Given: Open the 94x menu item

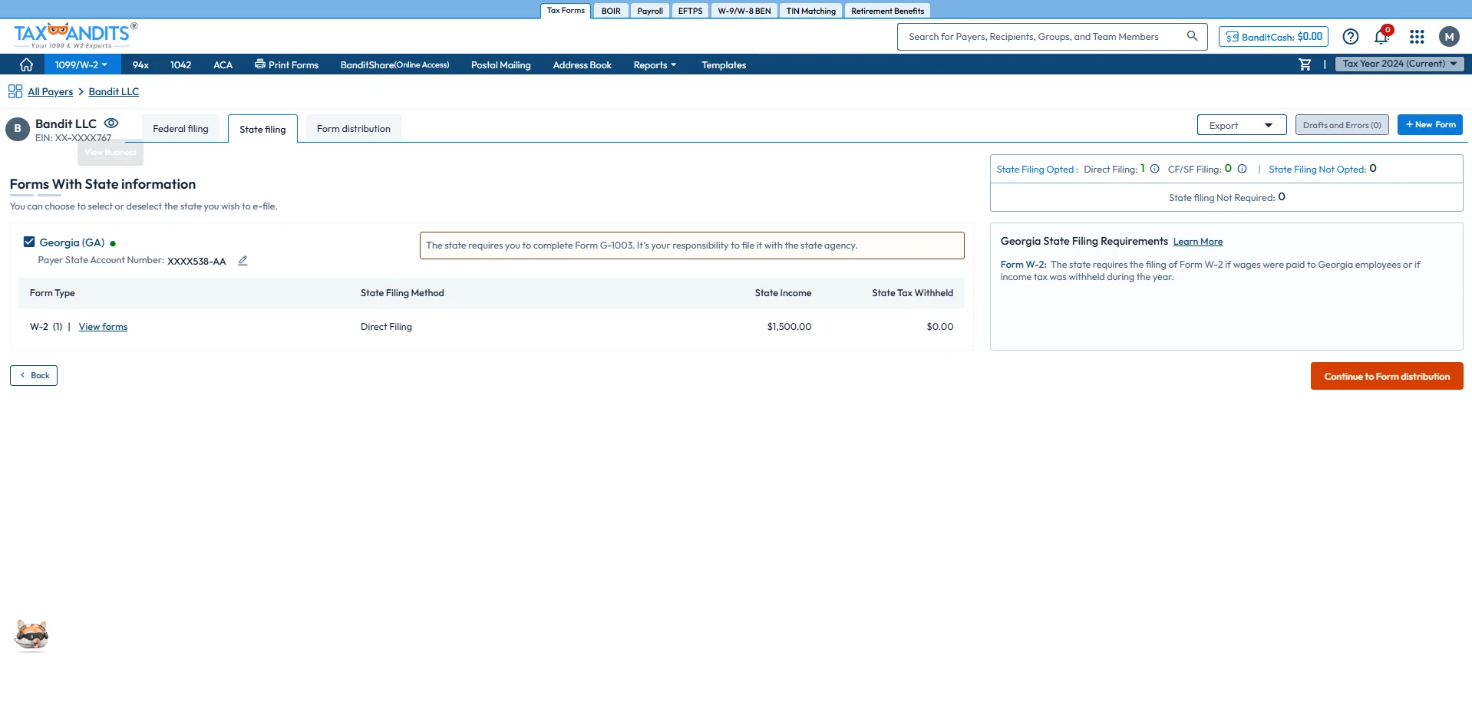Looking at the screenshot, I should click(x=140, y=65).
